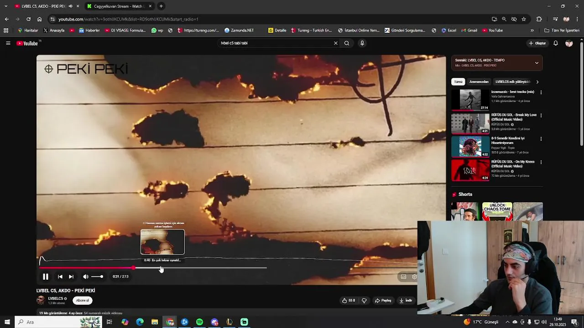Viewport: 584px width, 328px height.
Task: Clear the YouTube search box text
Action: click(x=336, y=43)
